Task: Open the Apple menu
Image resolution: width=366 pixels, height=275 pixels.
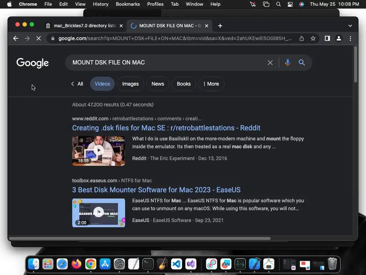Action: click(9, 4)
